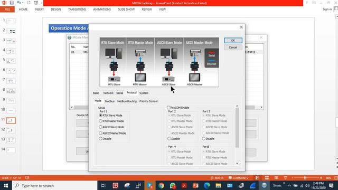Click zoom in plus button
Viewport: 338px width, 190px height.
pos(321,178)
